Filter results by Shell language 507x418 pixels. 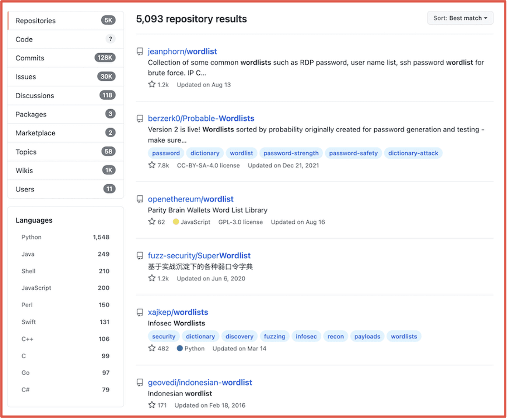click(65, 271)
